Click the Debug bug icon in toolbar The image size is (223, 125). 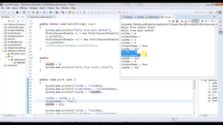(x=44, y=12)
